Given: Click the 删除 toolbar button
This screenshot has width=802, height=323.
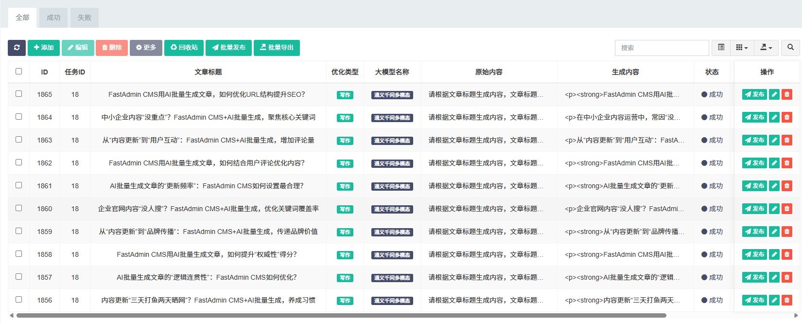Looking at the screenshot, I should (112, 48).
